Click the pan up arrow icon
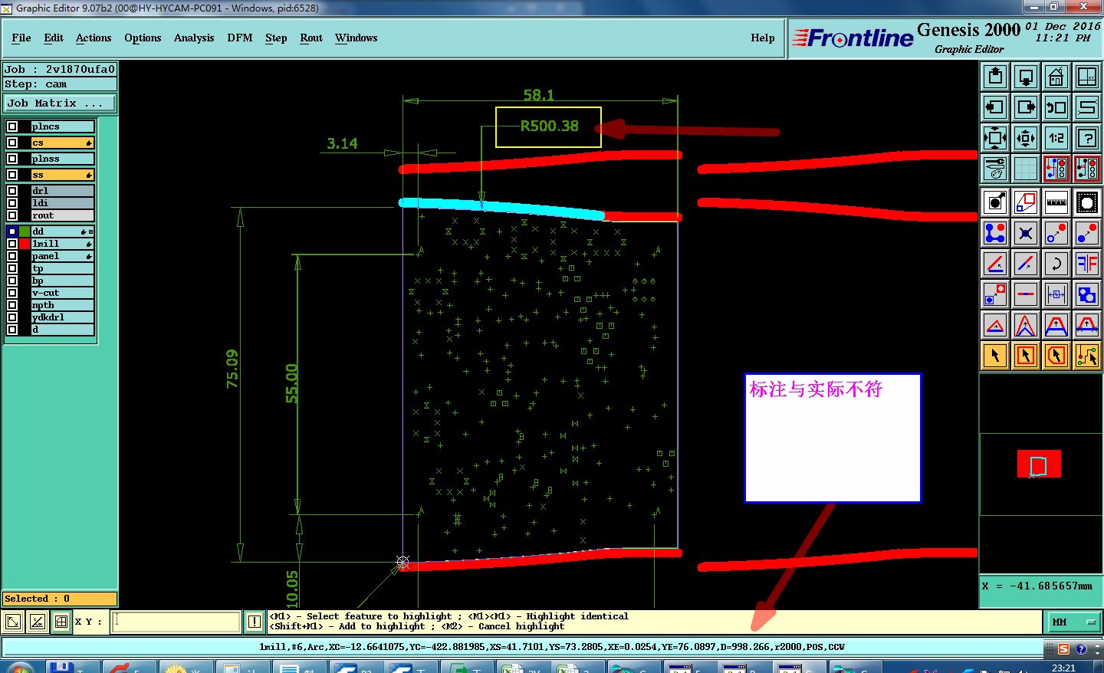Viewport: 1104px width, 673px height. 995,77
